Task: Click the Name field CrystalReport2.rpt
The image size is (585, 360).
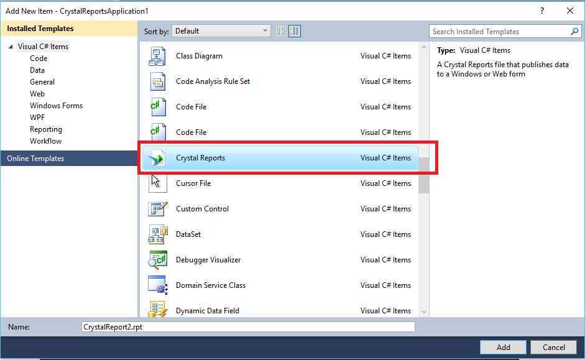Action: coord(248,327)
